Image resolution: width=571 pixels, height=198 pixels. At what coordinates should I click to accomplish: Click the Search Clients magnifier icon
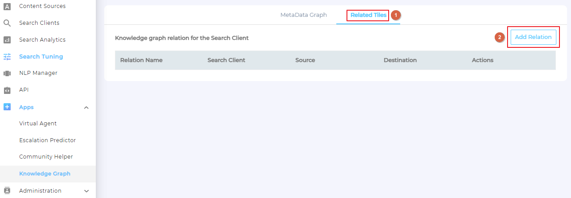tap(7, 23)
